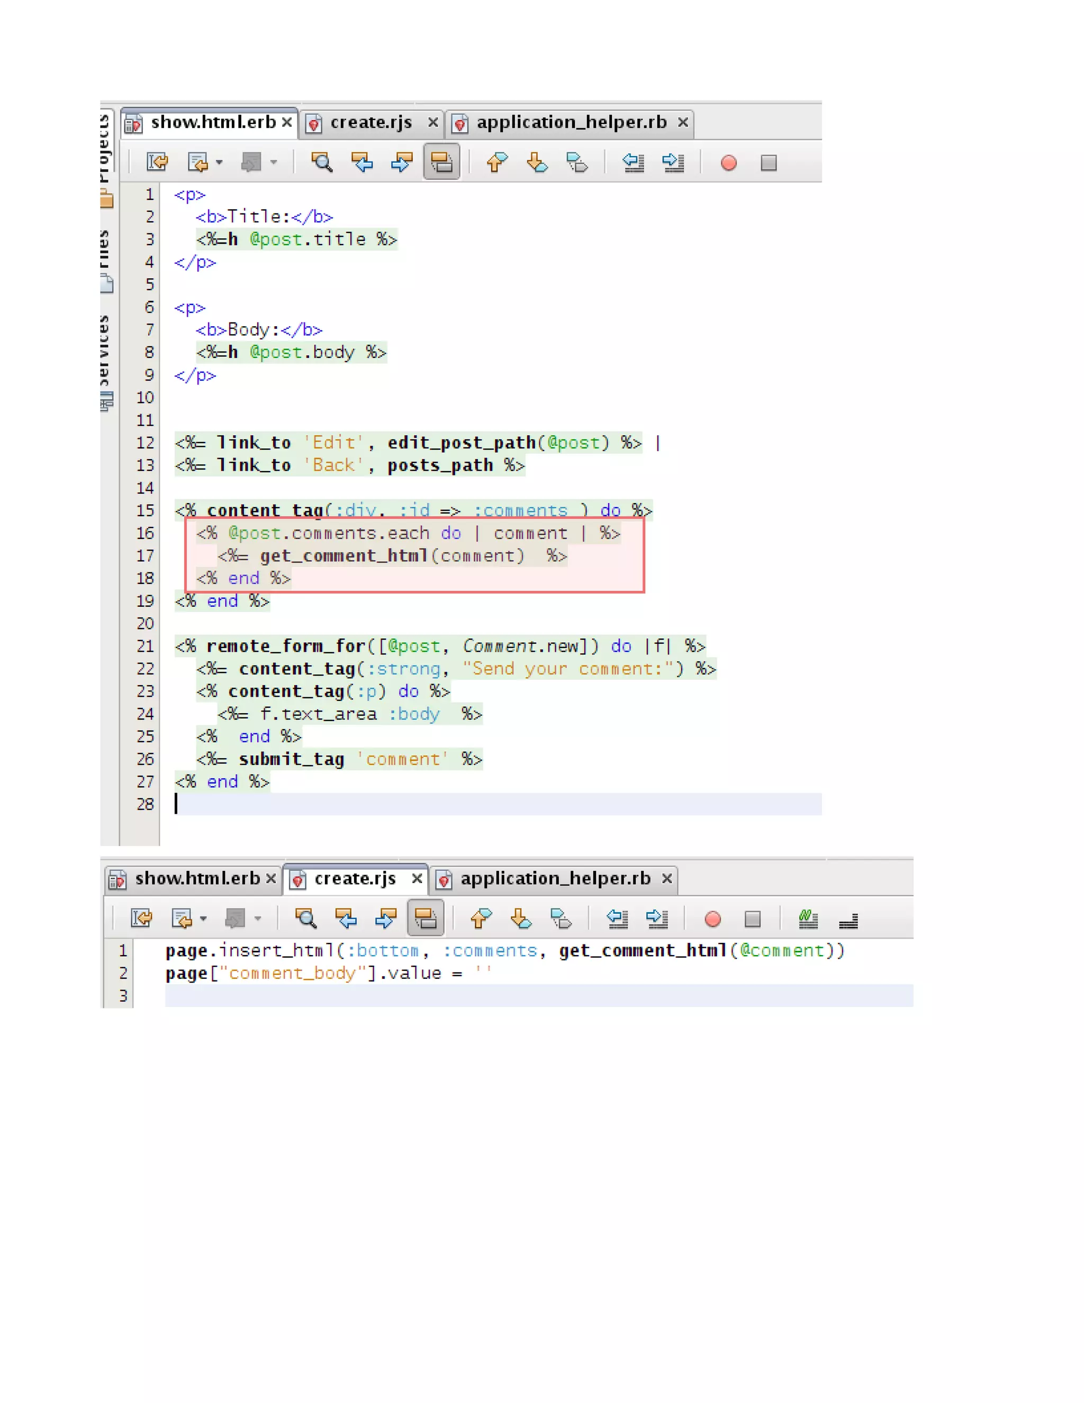
Task: Click Shift Line Left in create.rjs editor toolbar
Action: pyautogui.click(x=617, y=919)
